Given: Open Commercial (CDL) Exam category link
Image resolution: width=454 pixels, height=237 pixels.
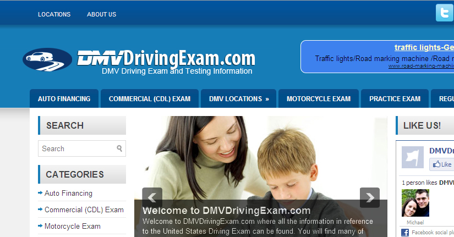Looking at the screenshot, I should 84,210.
